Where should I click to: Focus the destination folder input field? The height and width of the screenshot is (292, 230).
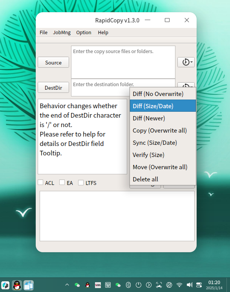(123, 87)
